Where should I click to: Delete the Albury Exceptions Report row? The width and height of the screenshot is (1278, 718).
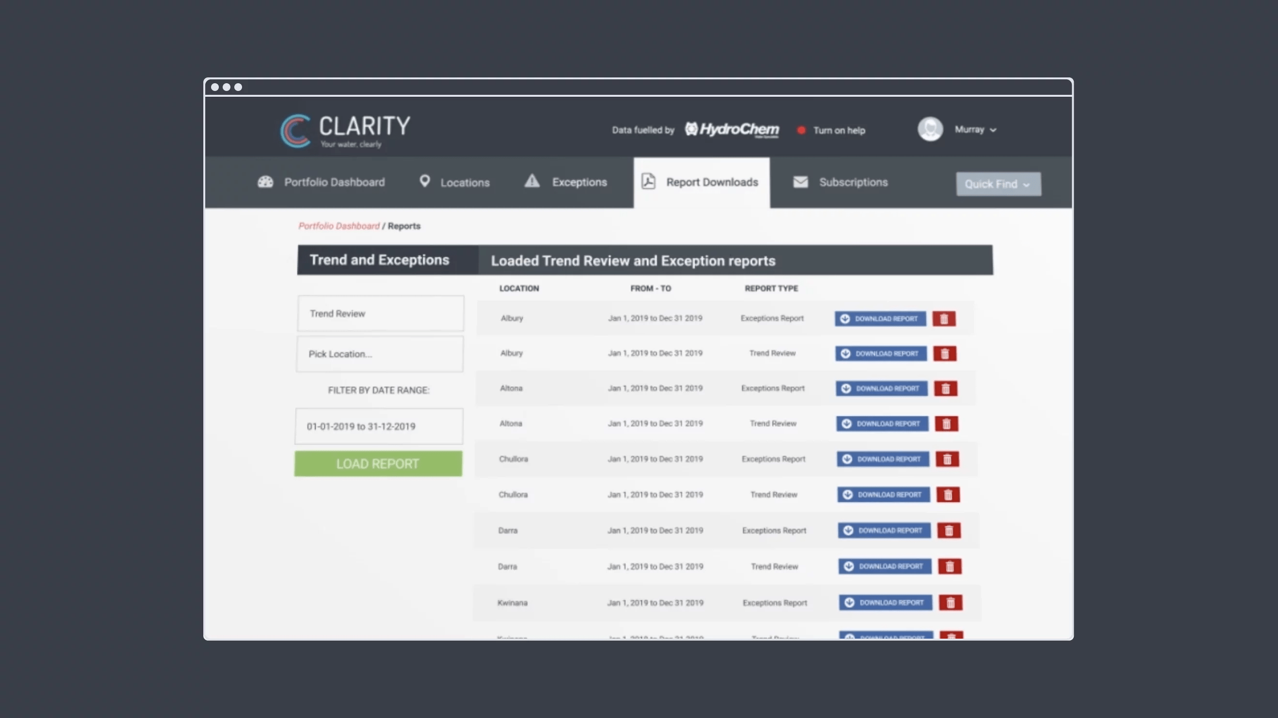pos(943,319)
